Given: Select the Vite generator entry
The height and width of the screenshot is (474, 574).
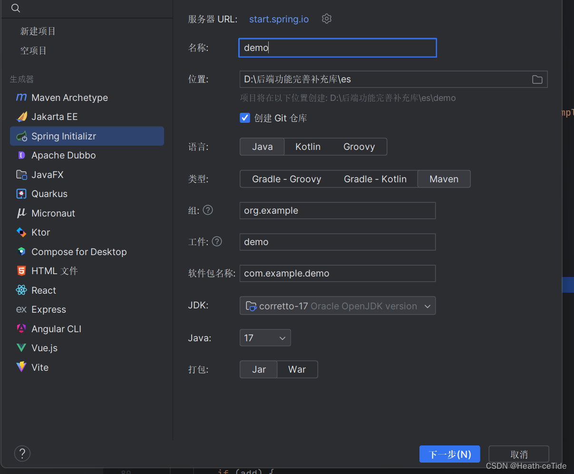Looking at the screenshot, I should (87, 367).
